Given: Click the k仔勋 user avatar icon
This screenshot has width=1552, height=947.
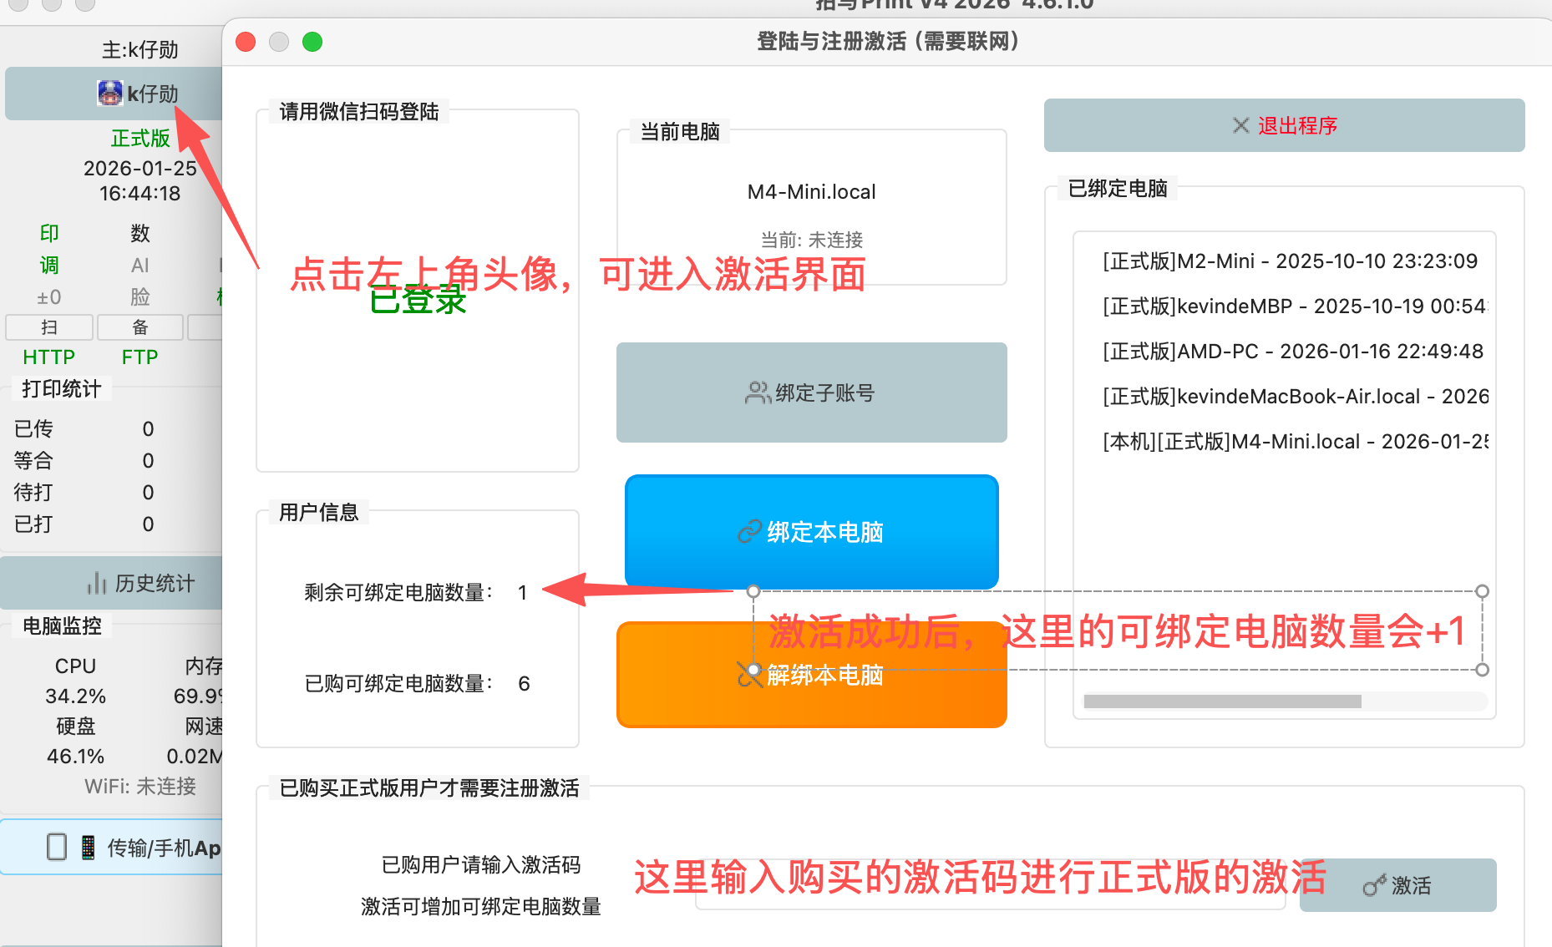Looking at the screenshot, I should click(x=109, y=94).
